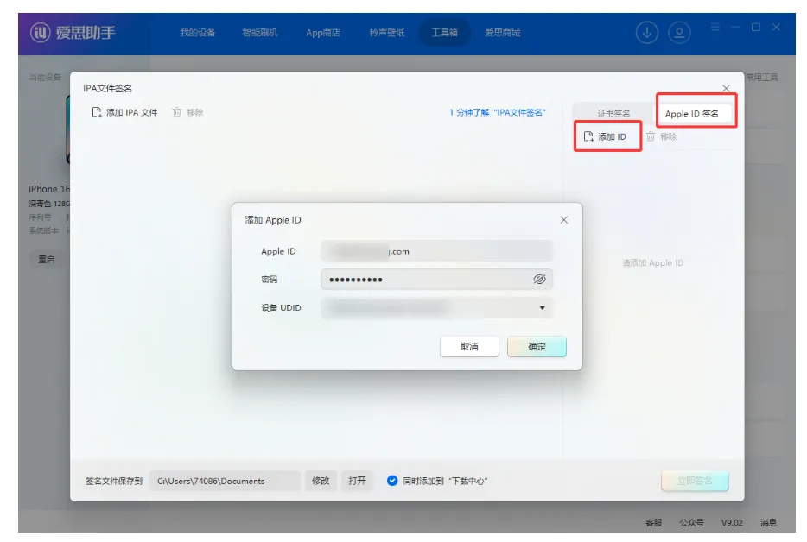Select 工具箱 in top navigation
This screenshot has height=542, width=807.
[x=445, y=33]
